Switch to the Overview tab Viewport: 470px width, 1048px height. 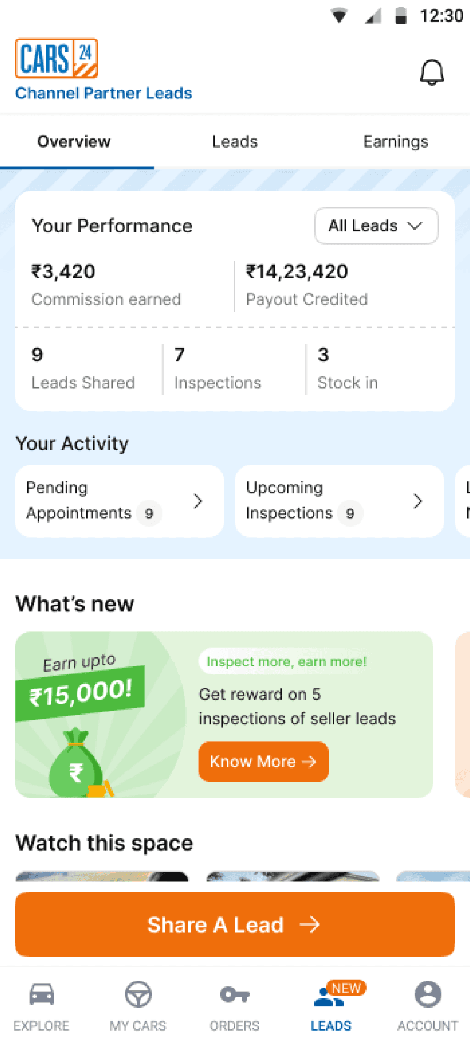(x=74, y=142)
